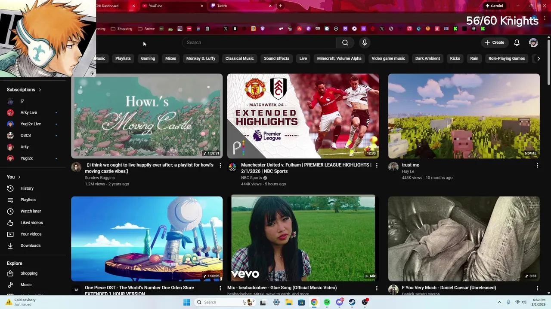Screen dimensions: 551x309
Task: Open Huy Le channel avatar
Action: click(x=393, y=167)
